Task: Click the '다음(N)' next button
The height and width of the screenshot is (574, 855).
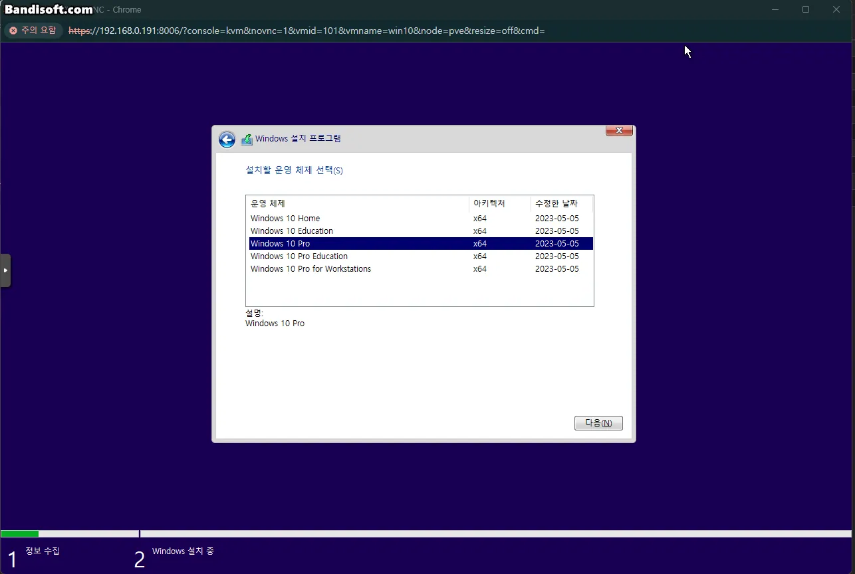Action: point(598,423)
